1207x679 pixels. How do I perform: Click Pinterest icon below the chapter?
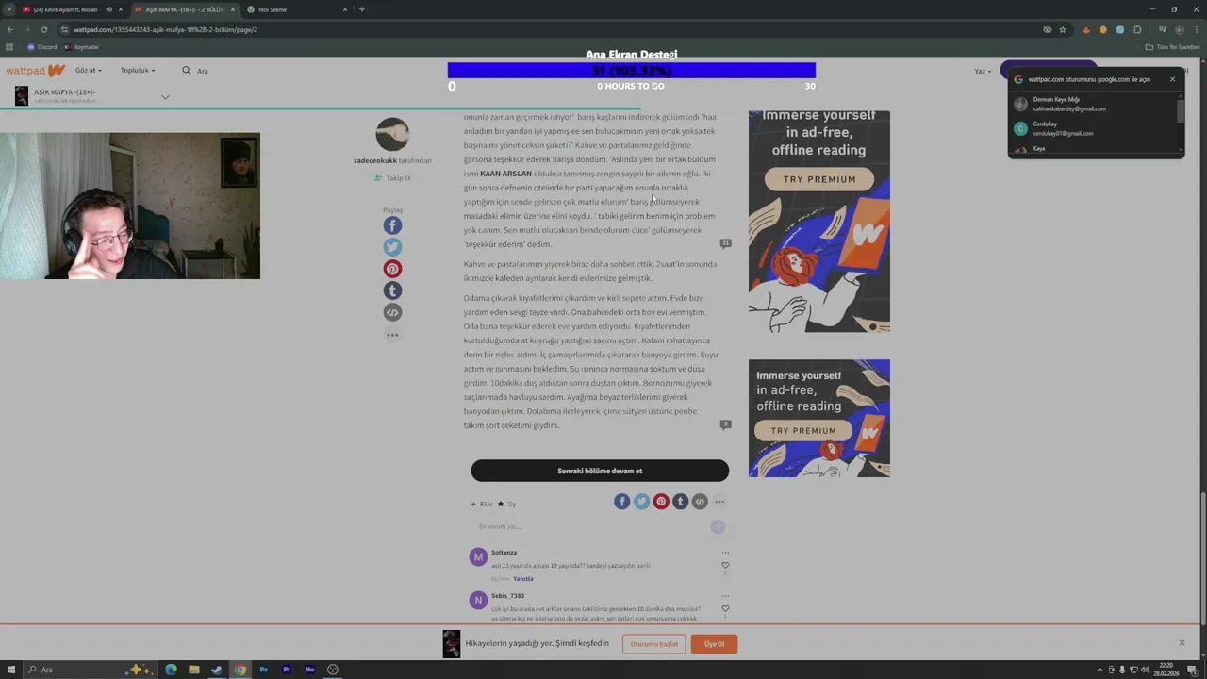[661, 502]
